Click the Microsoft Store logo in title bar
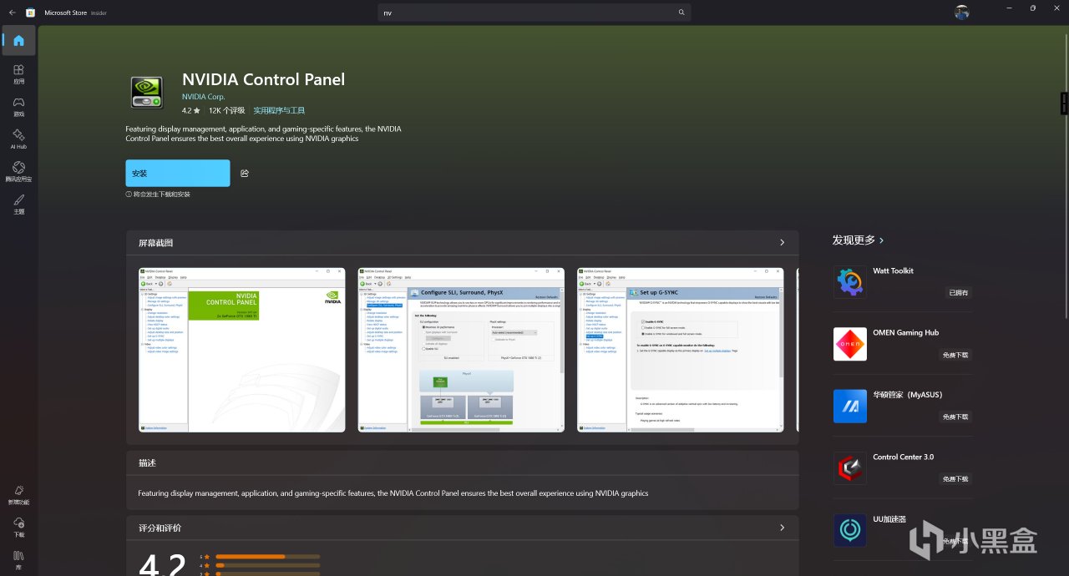Screen dimensions: 1069x576 [x=30, y=13]
